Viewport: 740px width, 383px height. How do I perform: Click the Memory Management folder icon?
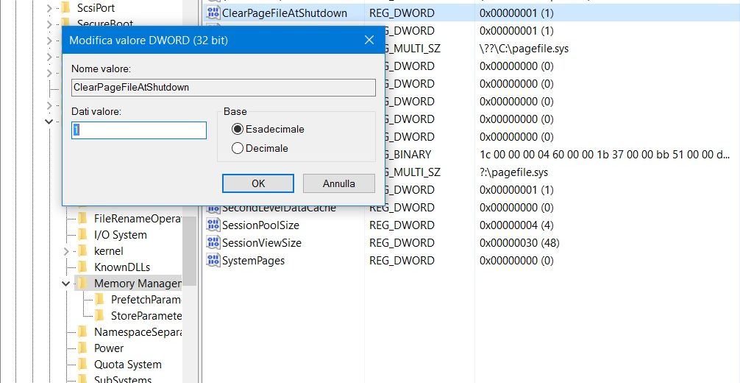tap(83, 284)
